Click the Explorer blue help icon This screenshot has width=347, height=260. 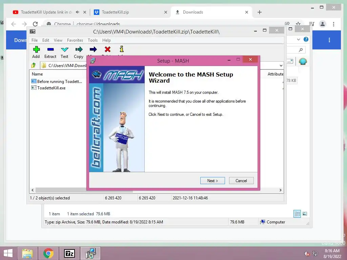[x=306, y=39]
